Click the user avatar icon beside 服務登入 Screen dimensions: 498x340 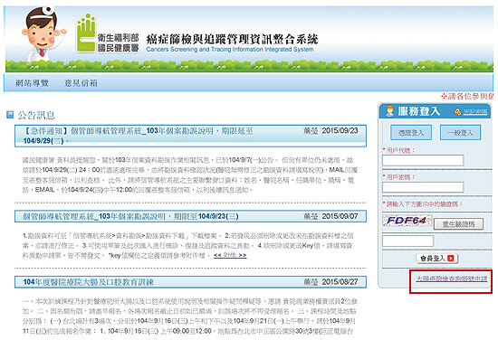coord(389,111)
